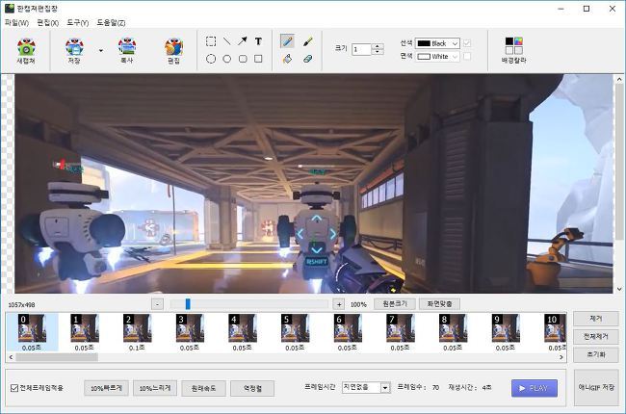The height and width of the screenshot is (414, 626).
Task: Select the paint bucket fill tool
Action: tap(287, 59)
